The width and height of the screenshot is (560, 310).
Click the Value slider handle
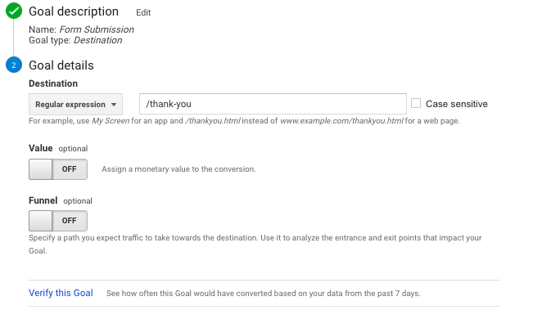tap(41, 169)
